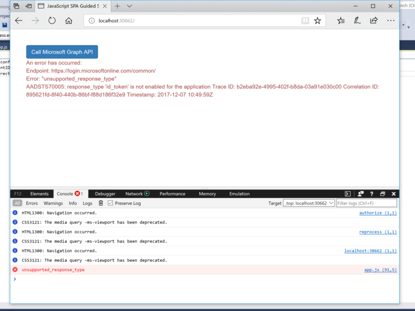The width and height of the screenshot is (415, 311).
Task: Show tab previews chevron
Action: [x=130, y=6]
